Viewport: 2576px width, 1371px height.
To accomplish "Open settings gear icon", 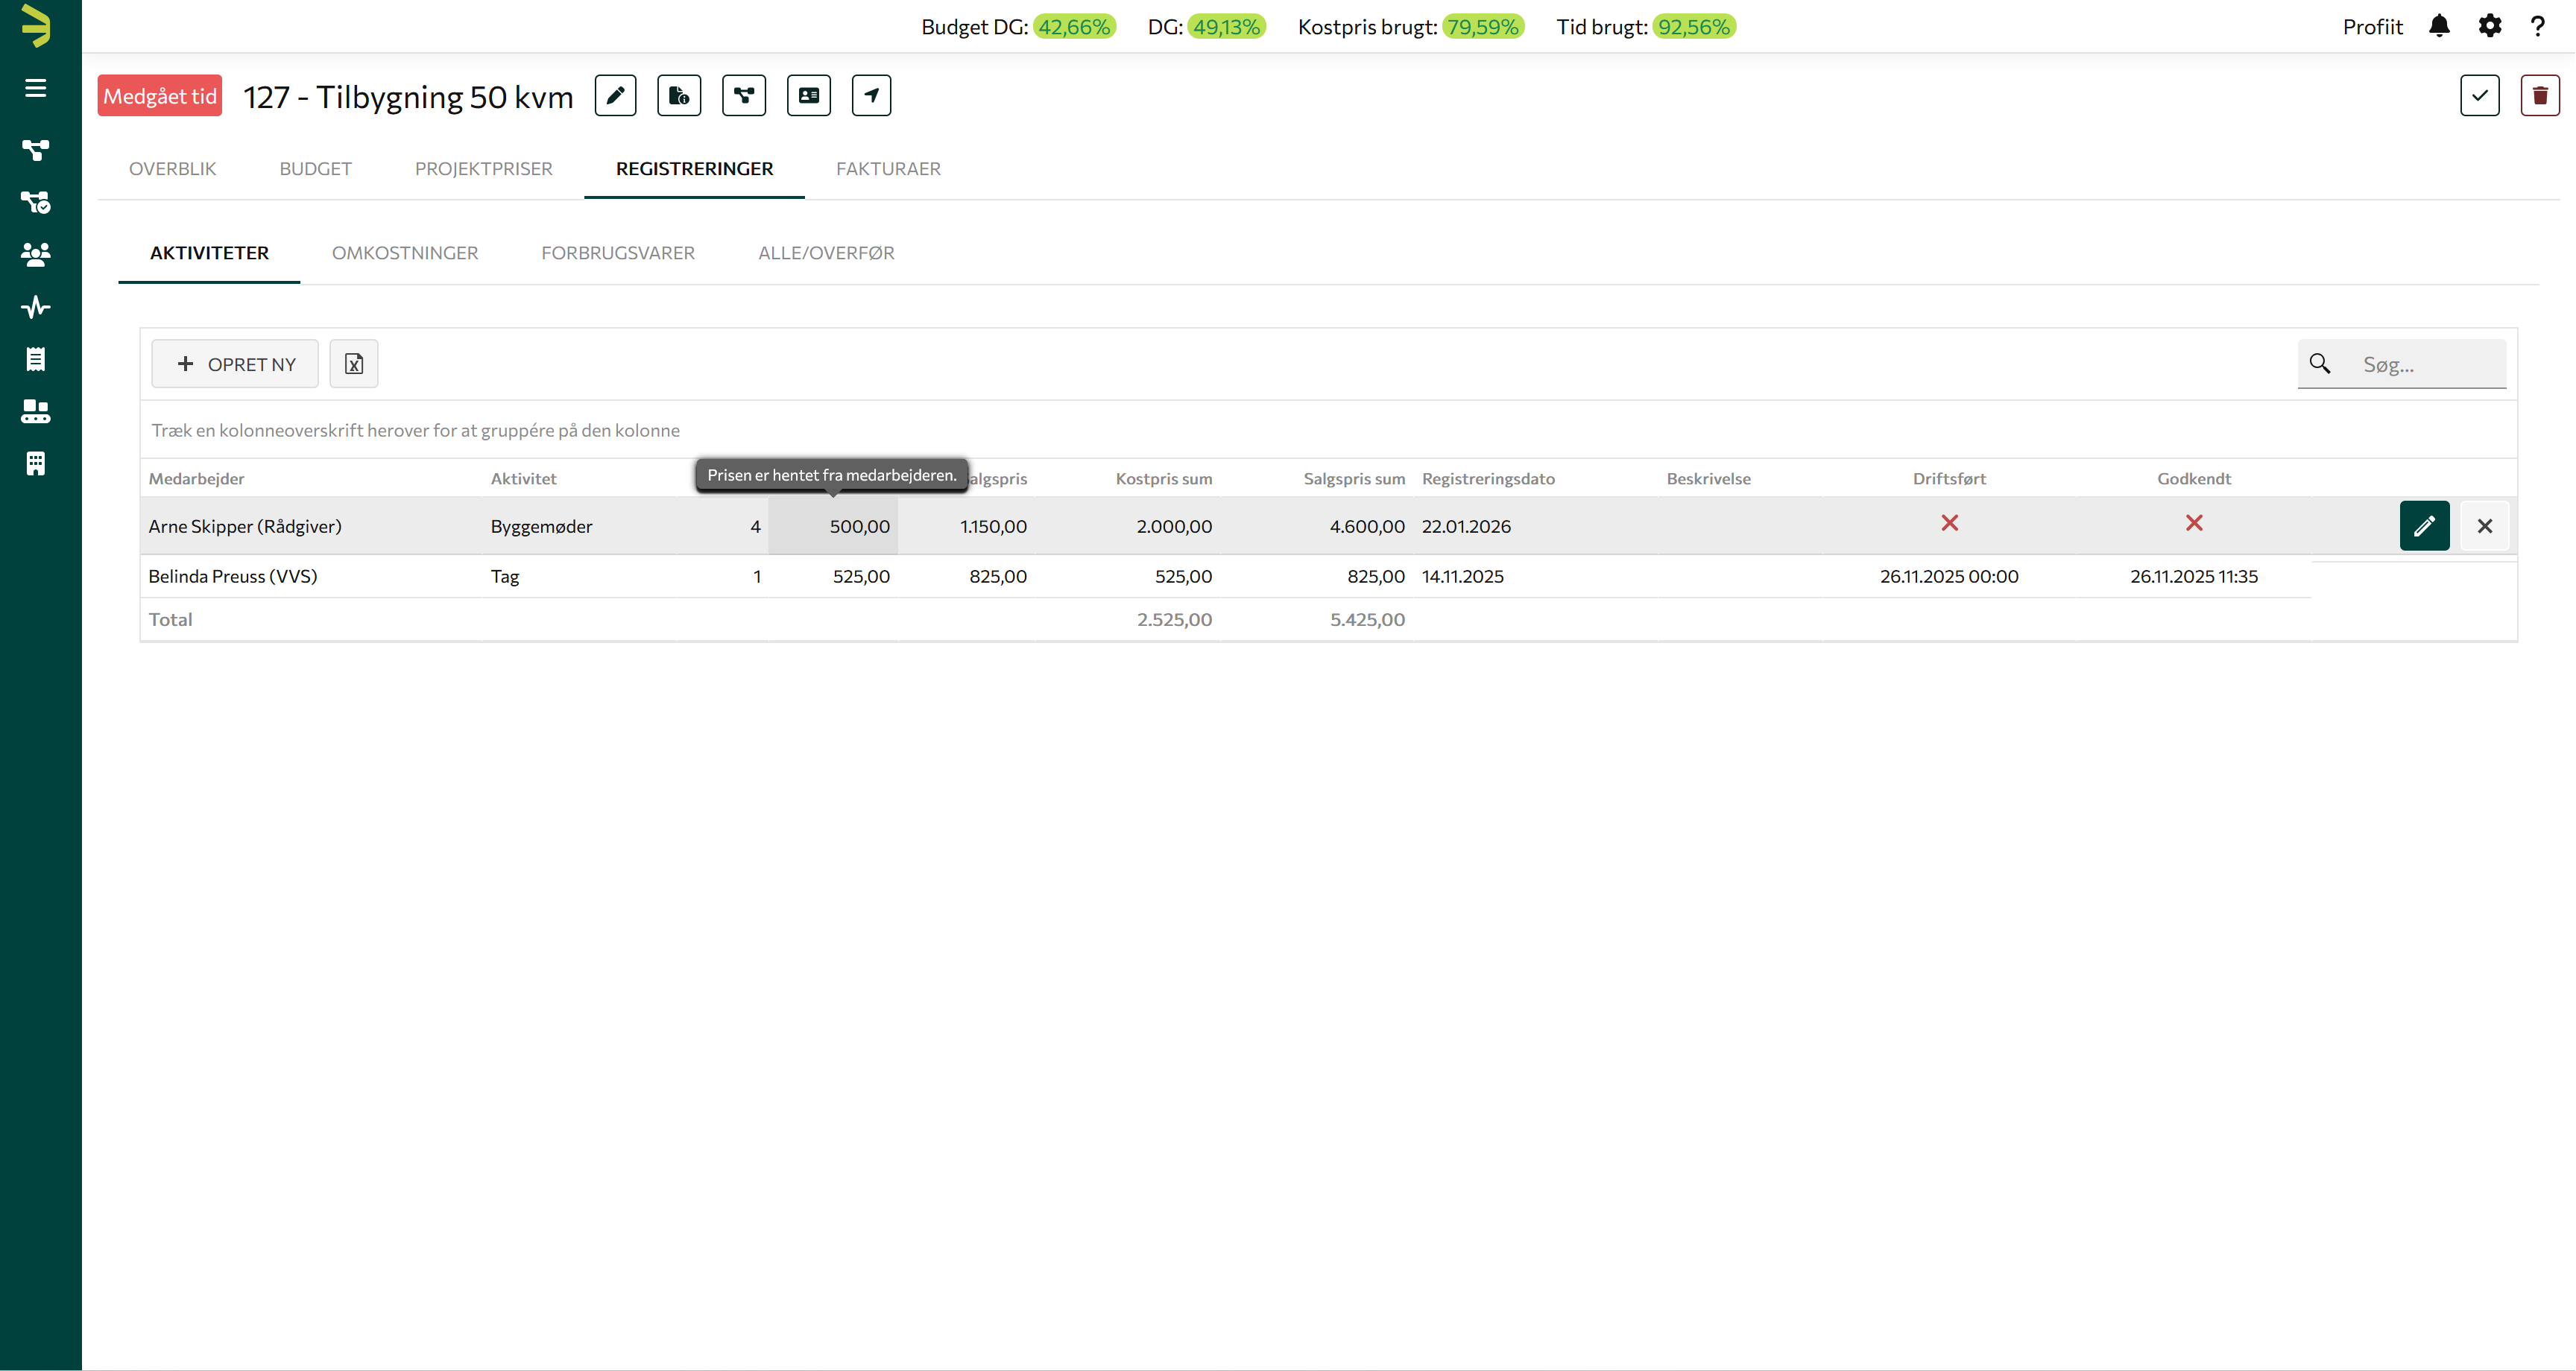I will [2489, 27].
